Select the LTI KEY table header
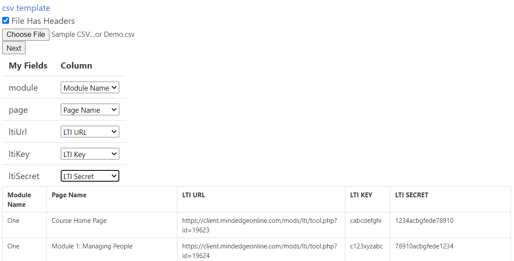 [x=361, y=195]
